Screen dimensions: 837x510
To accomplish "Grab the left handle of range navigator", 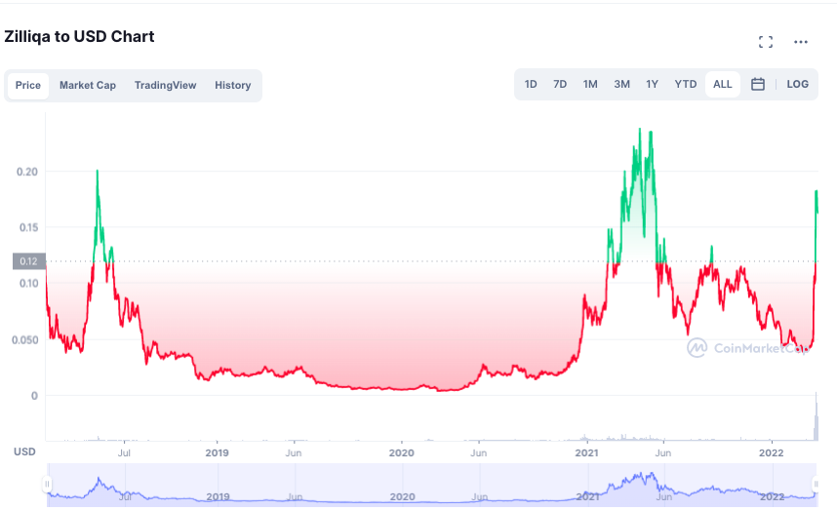I will pos(47,484).
